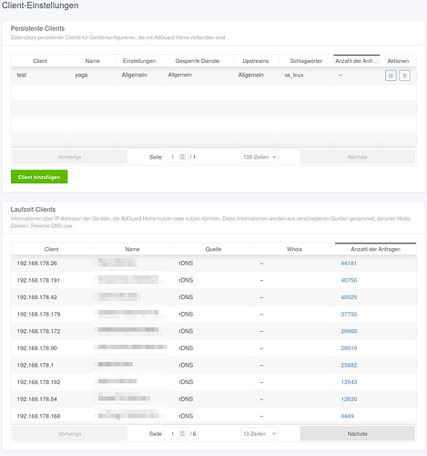
Task: Click 'Nächste' under Persistente Clients table
Action: point(358,157)
